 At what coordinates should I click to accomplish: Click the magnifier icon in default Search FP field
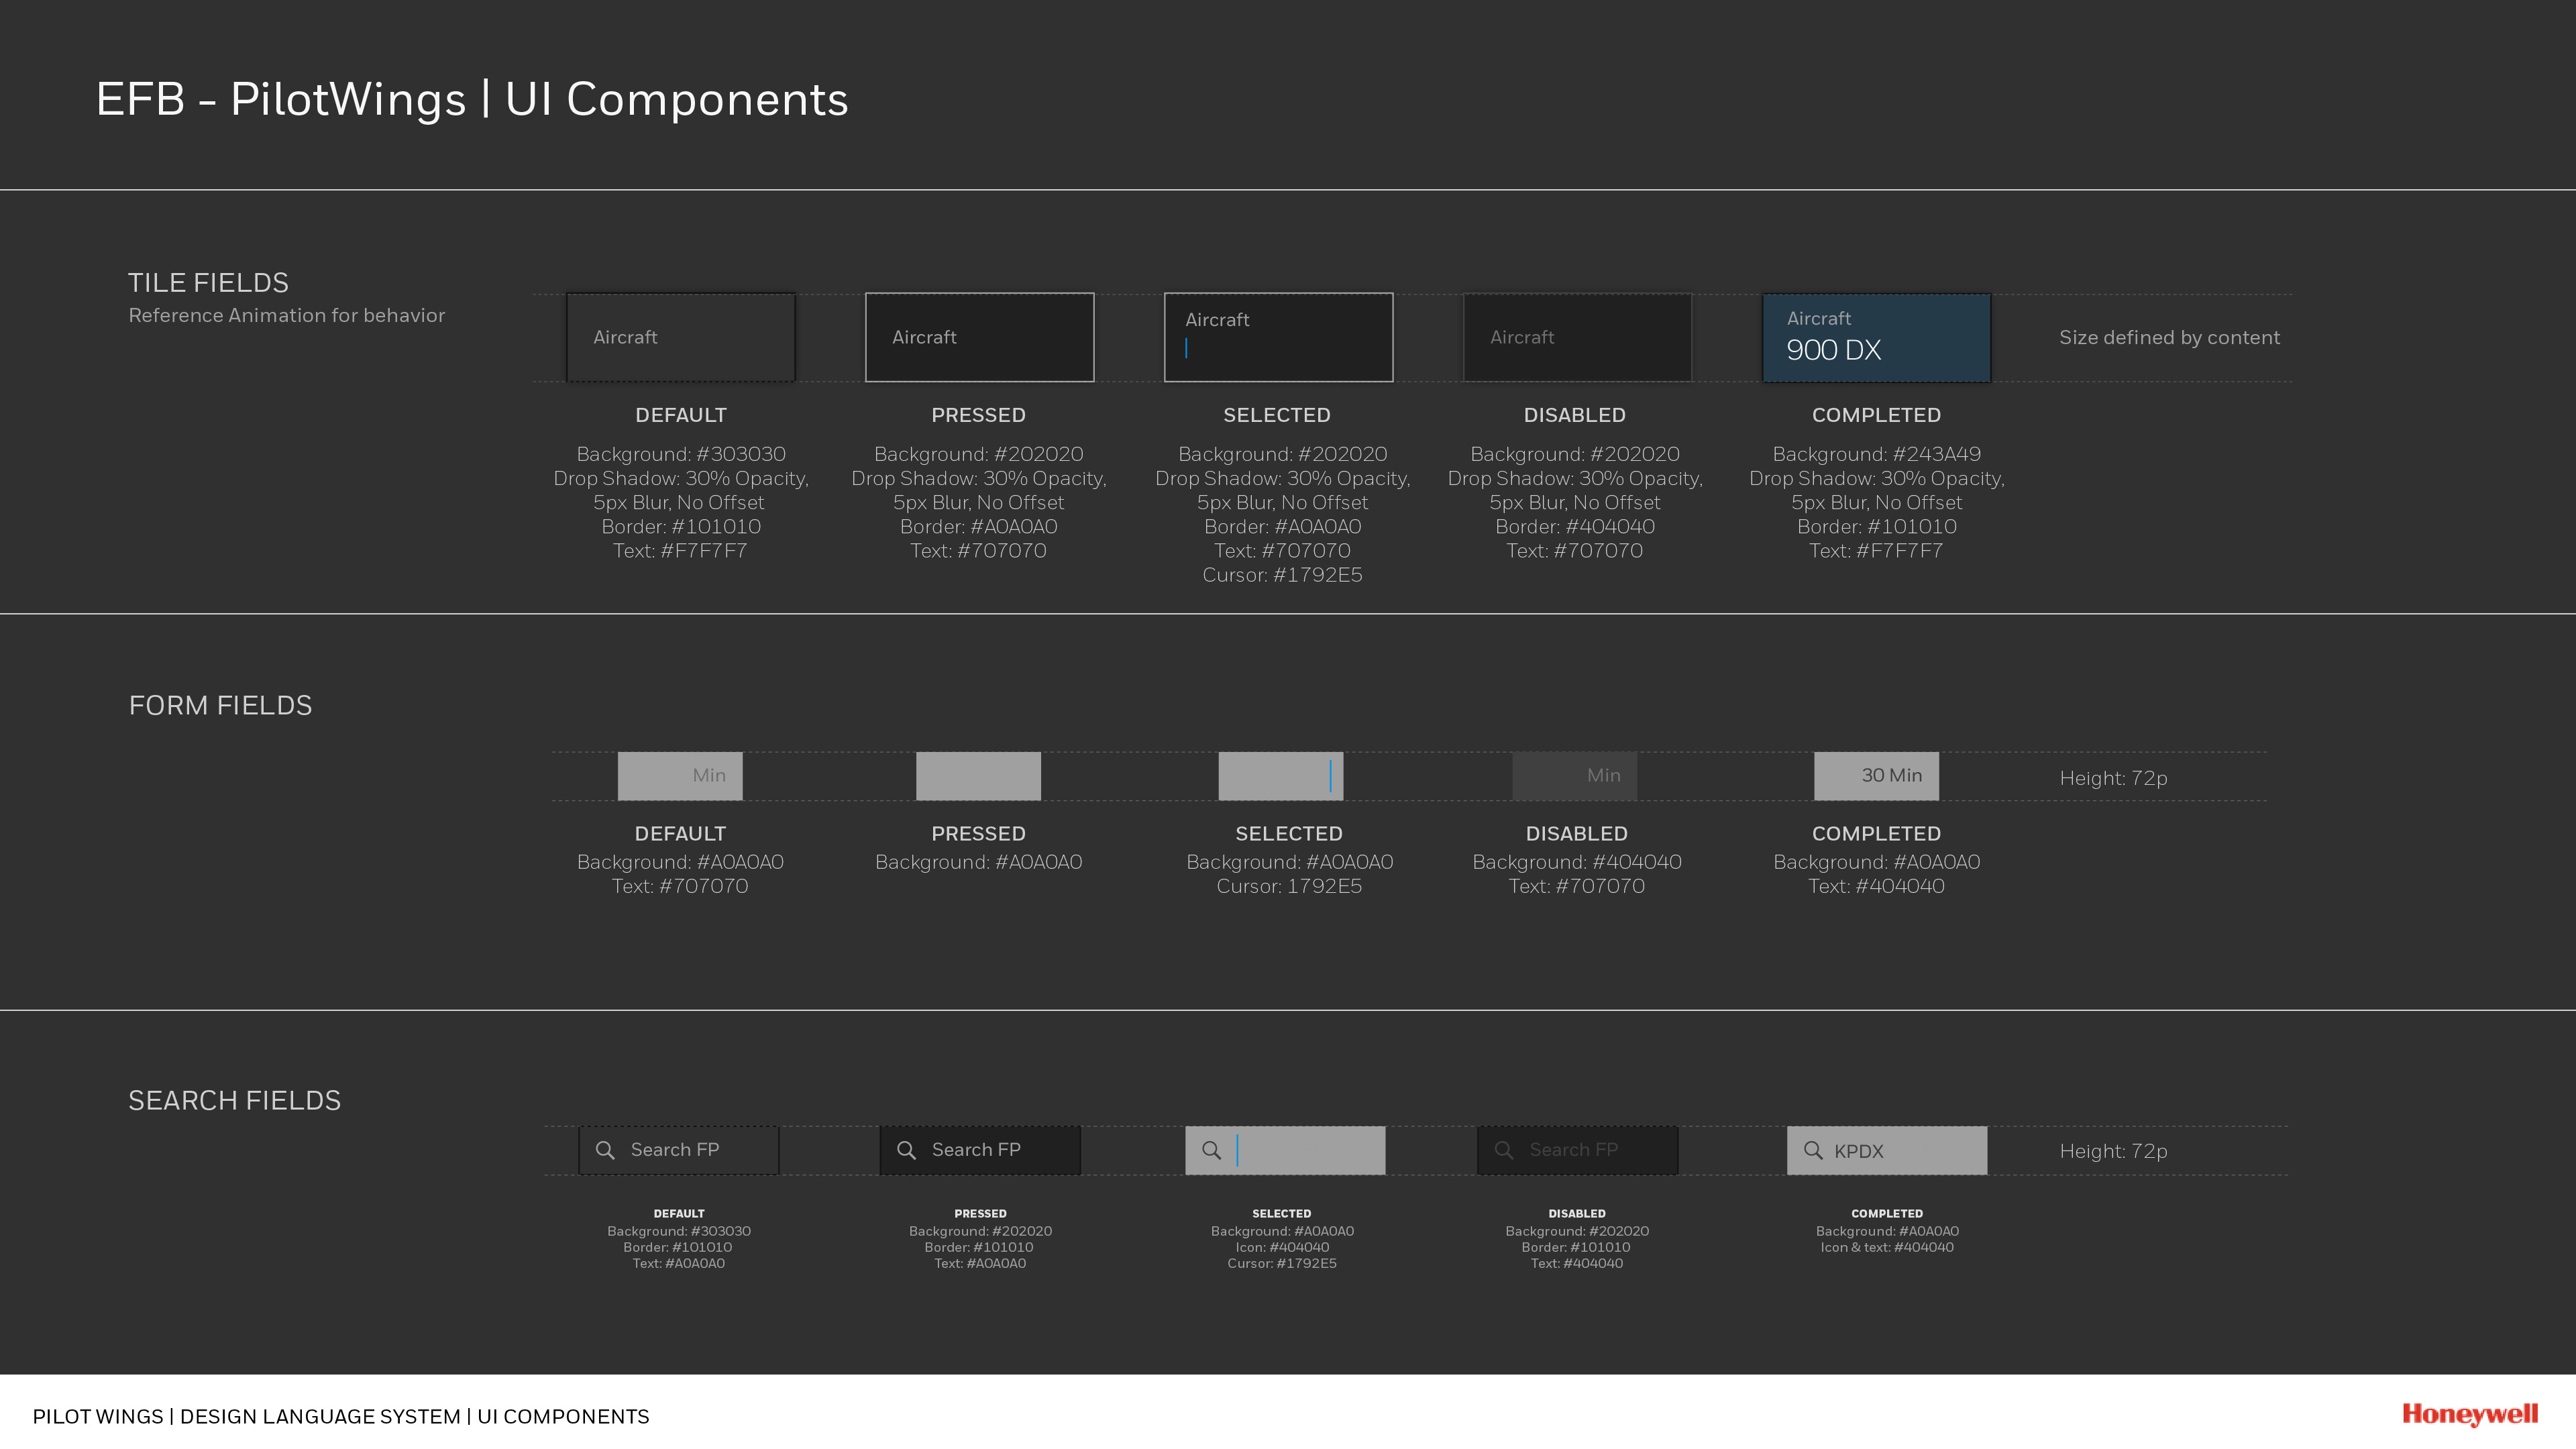click(605, 1150)
